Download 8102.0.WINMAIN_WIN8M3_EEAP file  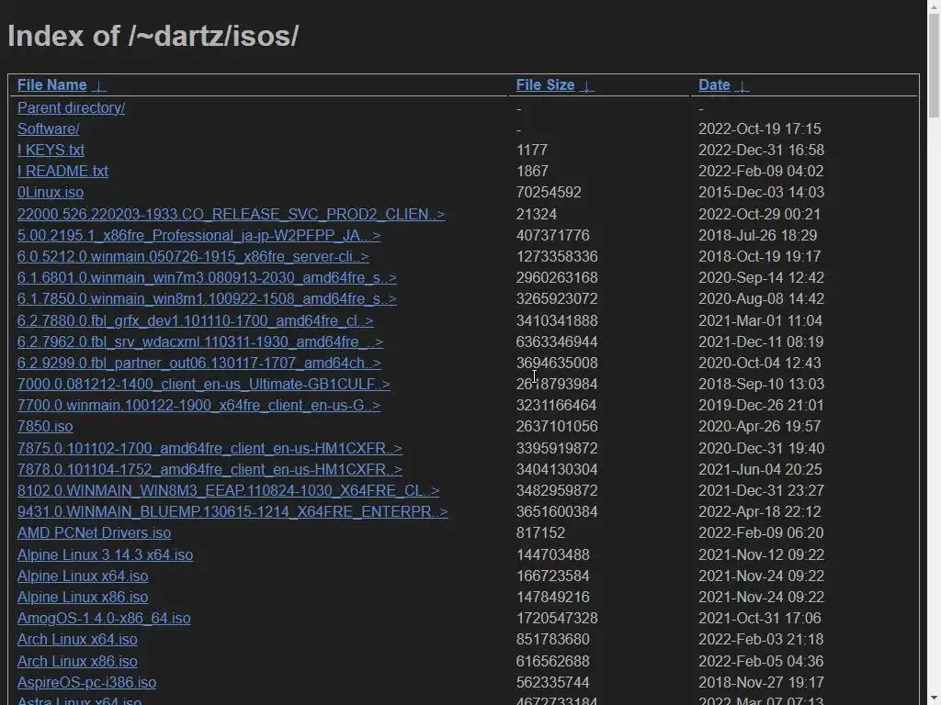(229, 490)
